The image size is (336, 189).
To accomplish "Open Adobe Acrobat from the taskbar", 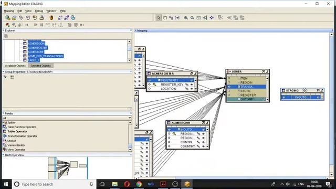I will tap(163, 184).
